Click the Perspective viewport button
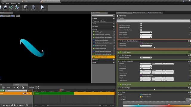Image resolution: width=191 pixels, height=107 pixels. pyautogui.click(x=5, y=16)
